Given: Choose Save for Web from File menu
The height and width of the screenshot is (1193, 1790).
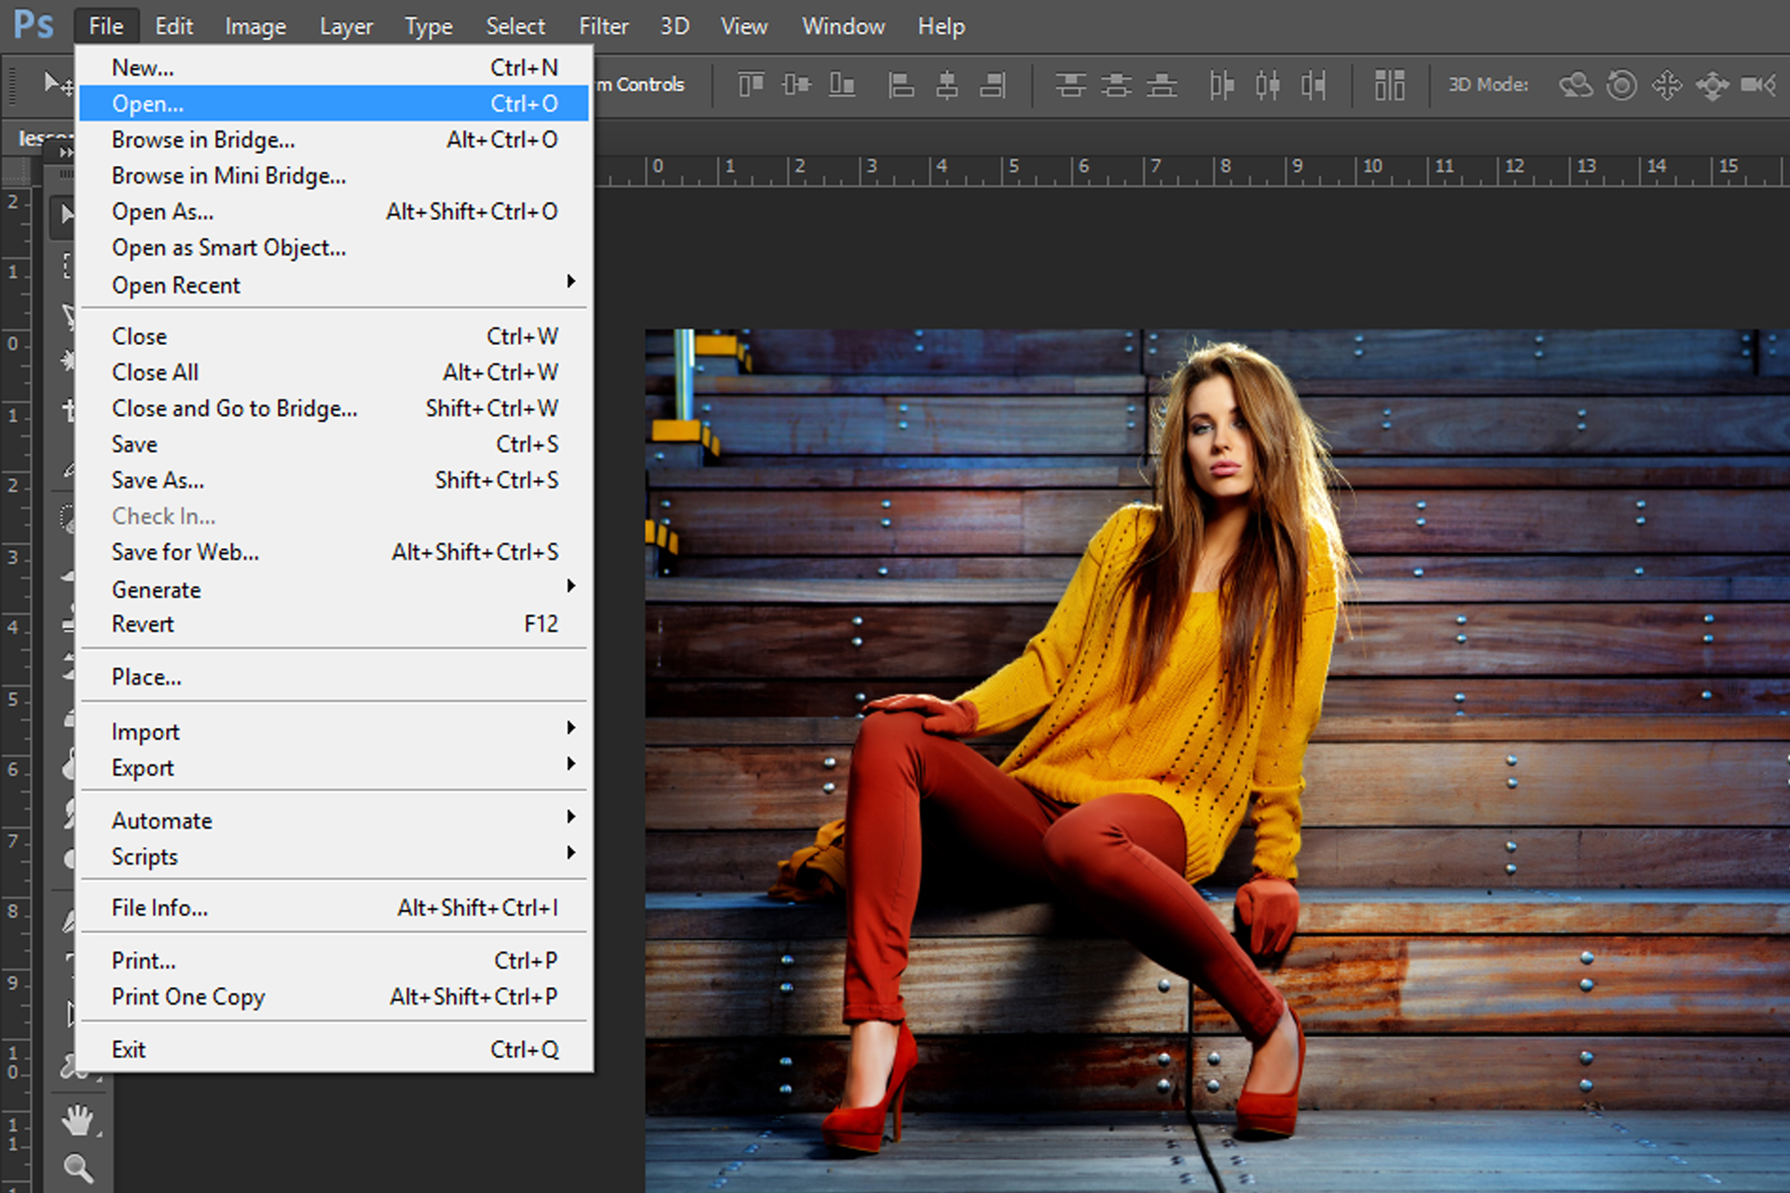Looking at the screenshot, I should point(185,552).
